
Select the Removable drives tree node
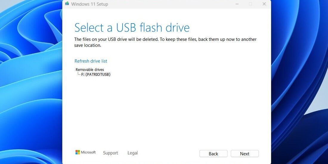pyautogui.click(x=90, y=69)
